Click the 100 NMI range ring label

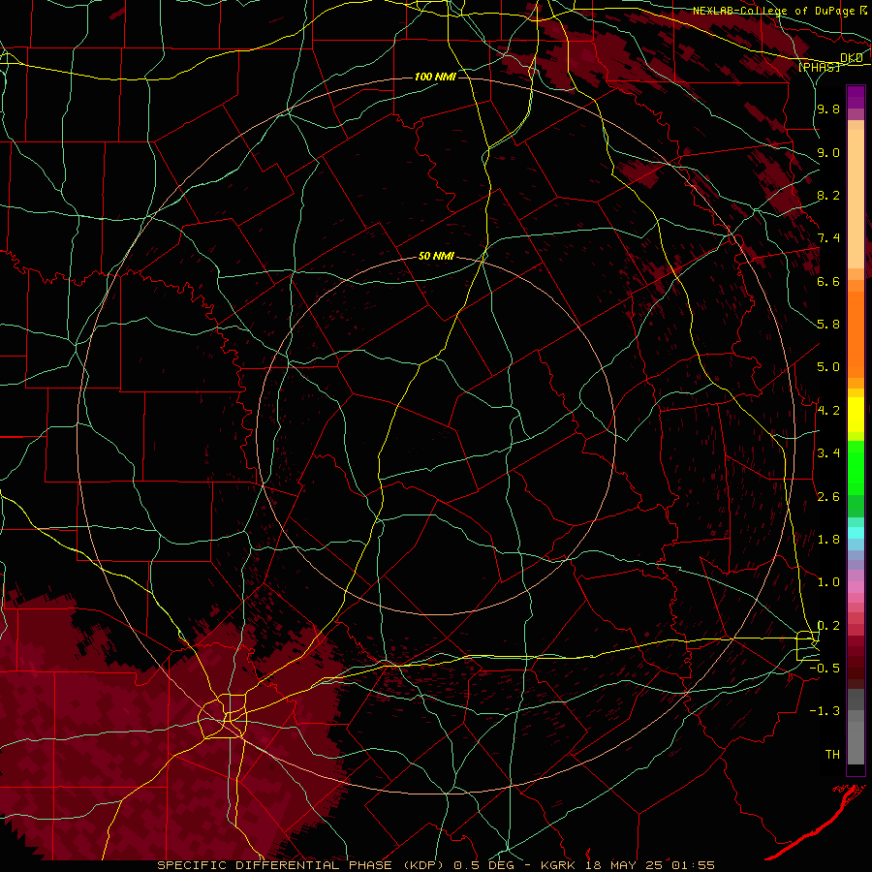click(x=435, y=77)
